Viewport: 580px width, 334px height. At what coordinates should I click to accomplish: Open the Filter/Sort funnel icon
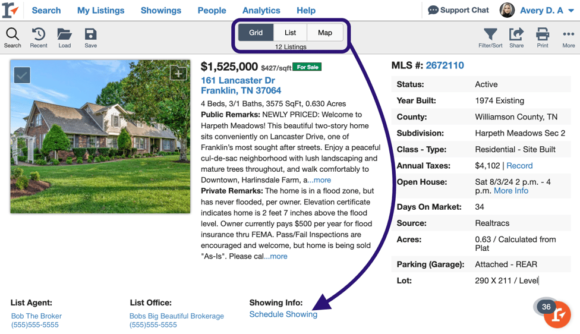pyautogui.click(x=490, y=34)
